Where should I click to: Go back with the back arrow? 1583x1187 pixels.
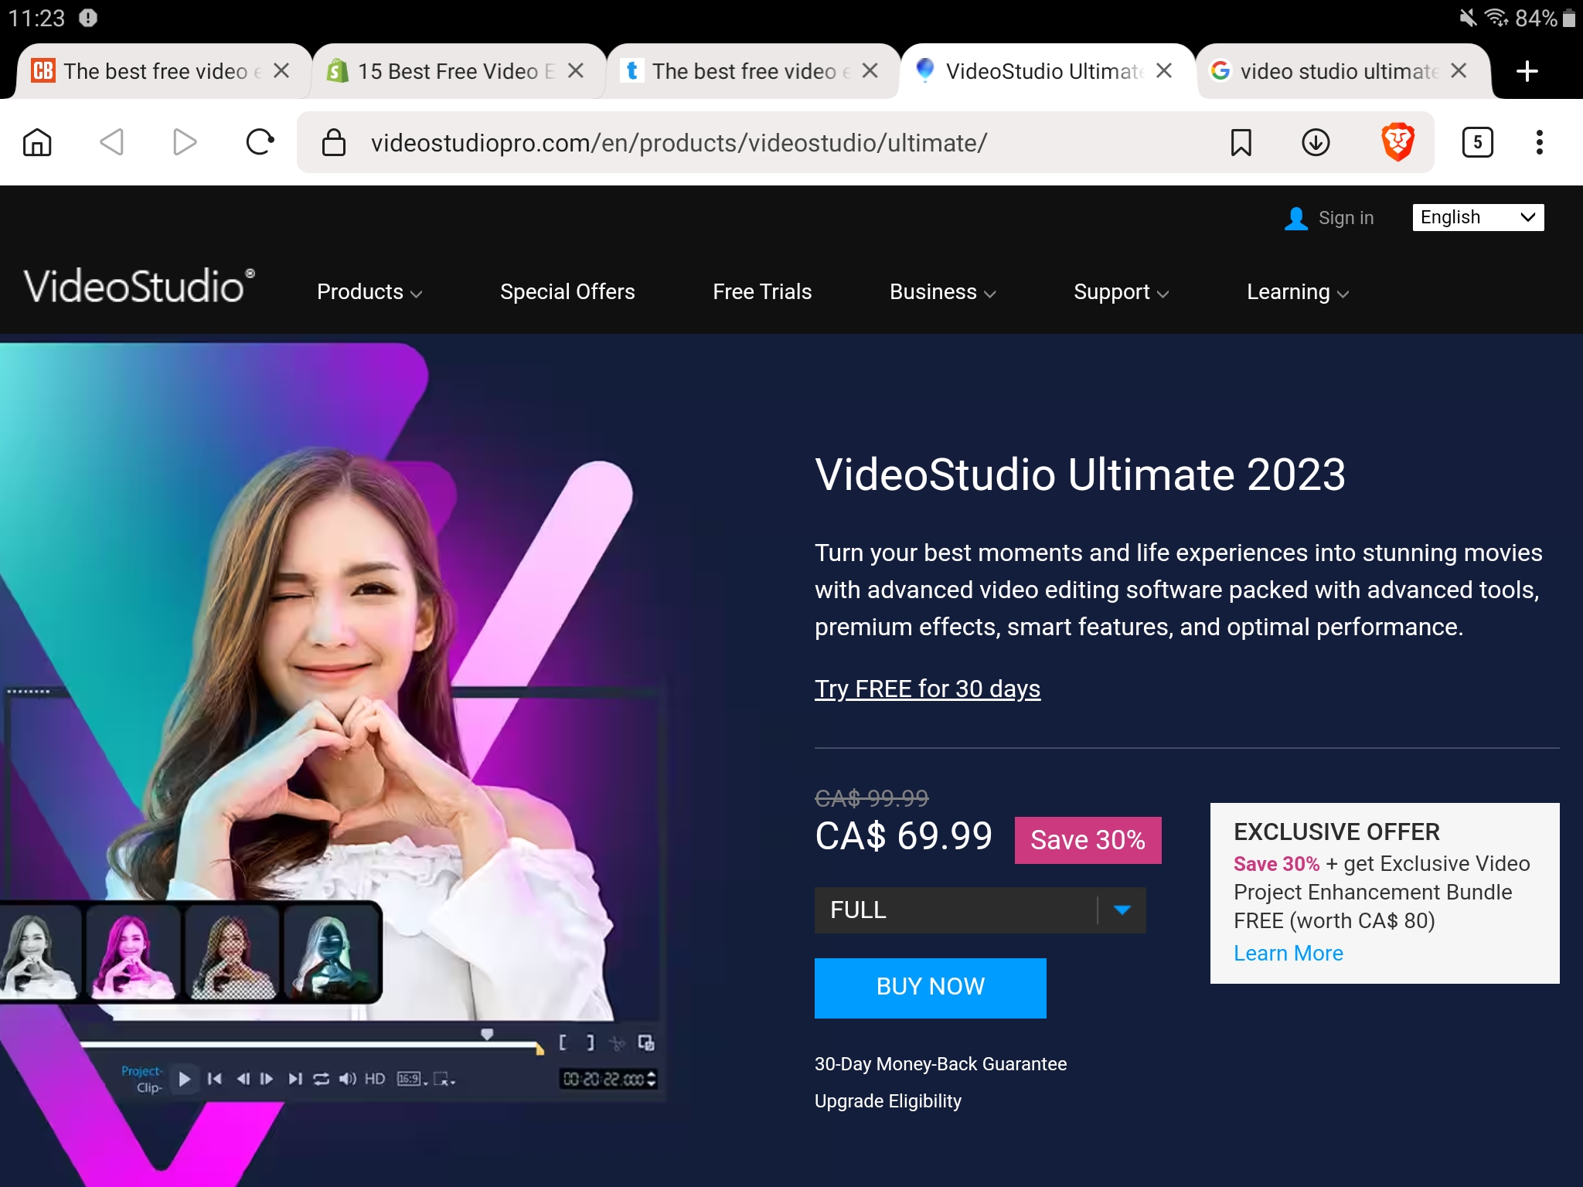112,142
